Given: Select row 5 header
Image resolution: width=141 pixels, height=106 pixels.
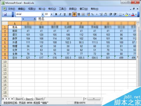Looking at the screenshot, I should point(5,42).
